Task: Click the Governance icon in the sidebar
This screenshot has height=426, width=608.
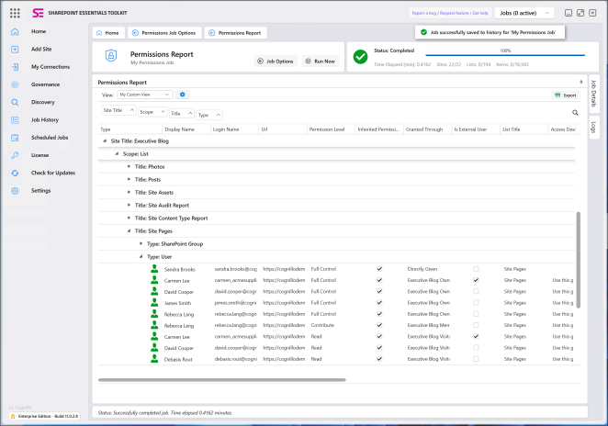Action: click(x=15, y=84)
